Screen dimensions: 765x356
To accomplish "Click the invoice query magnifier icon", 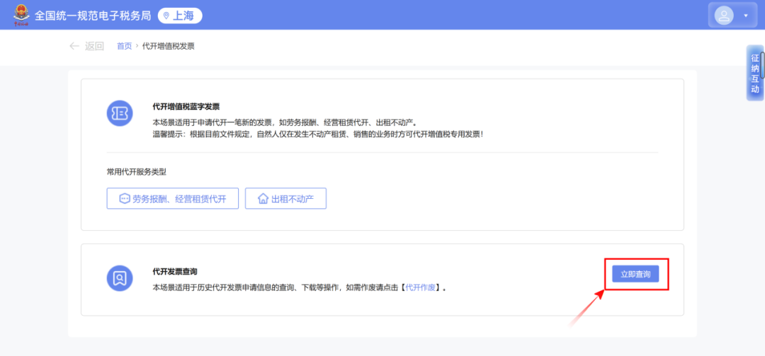I will pyautogui.click(x=120, y=278).
